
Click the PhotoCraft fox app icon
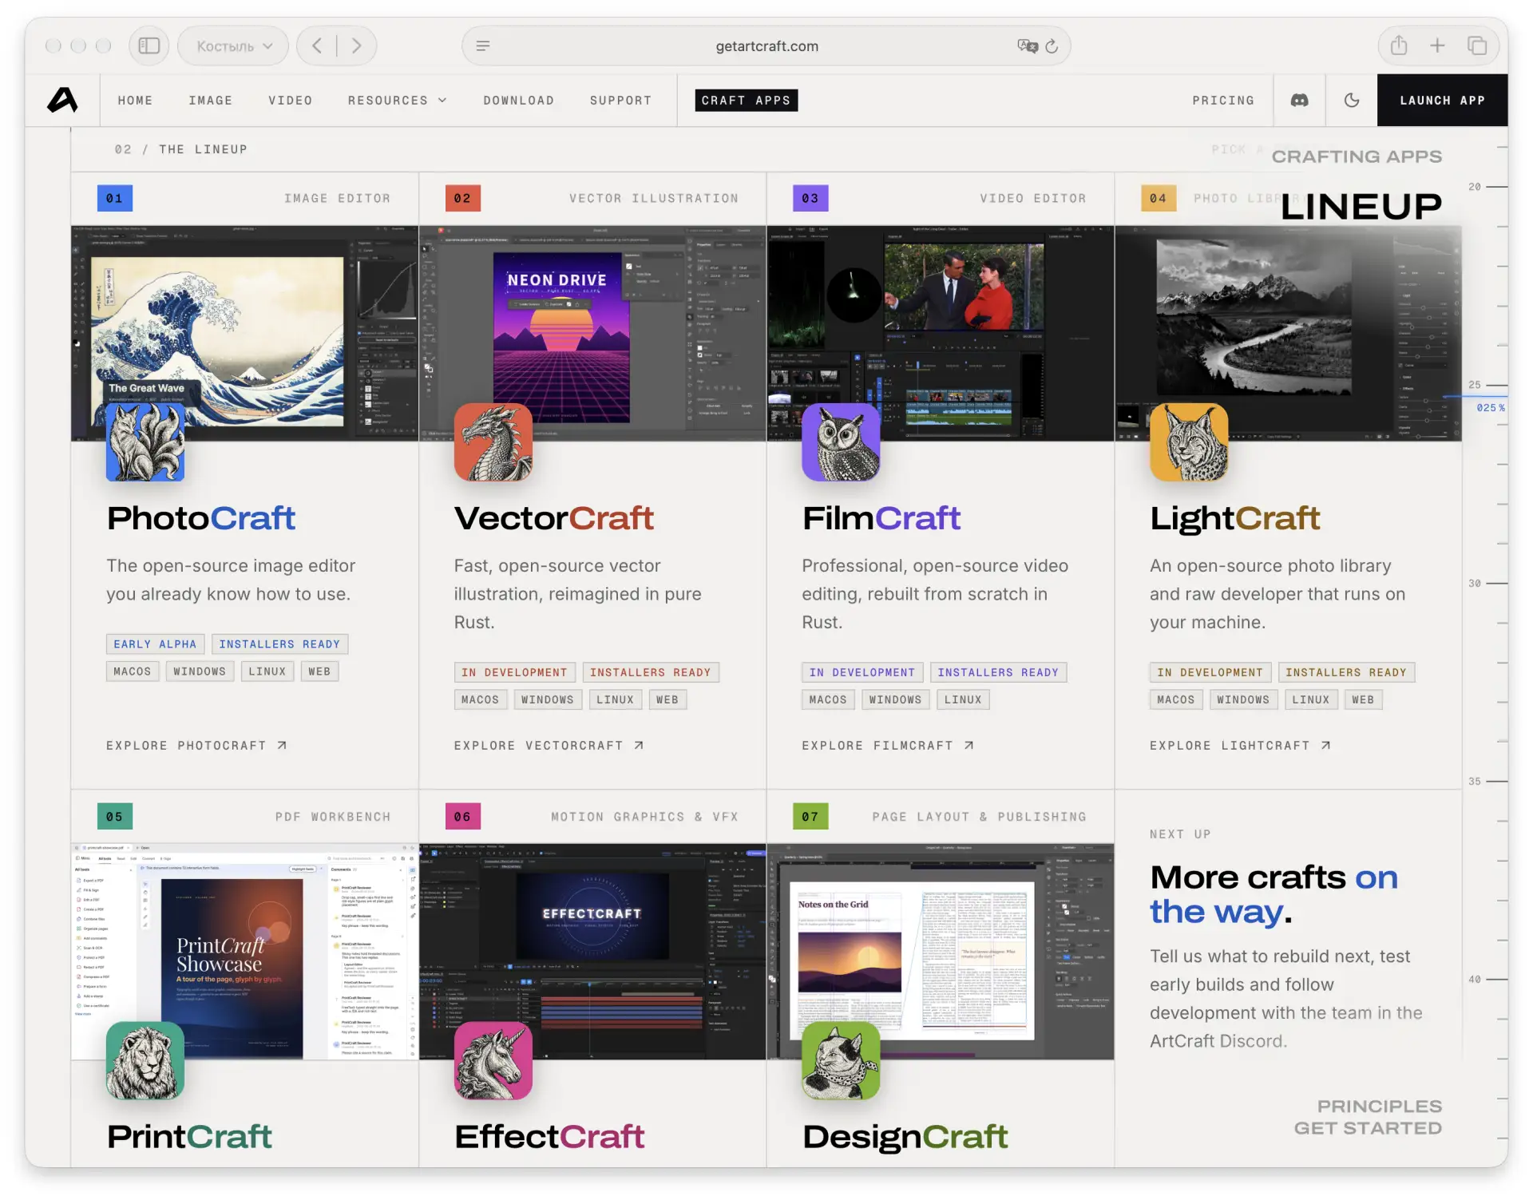coord(145,442)
